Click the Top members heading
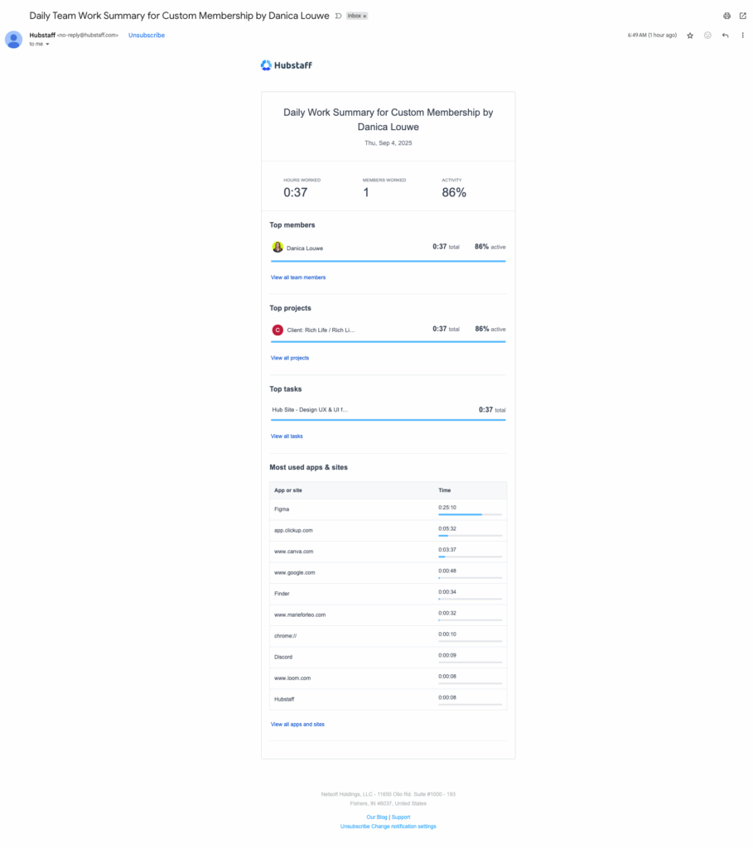This screenshot has height=848, width=753. [x=292, y=225]
